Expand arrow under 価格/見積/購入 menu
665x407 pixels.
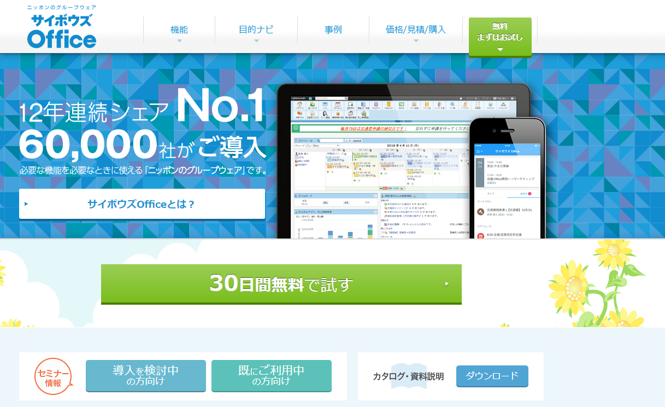[x=416, y=41]
